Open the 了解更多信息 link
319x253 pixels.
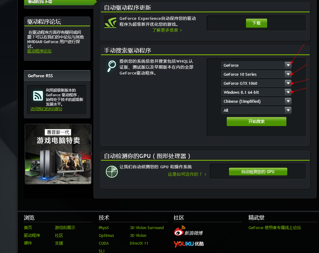[167, 30]
